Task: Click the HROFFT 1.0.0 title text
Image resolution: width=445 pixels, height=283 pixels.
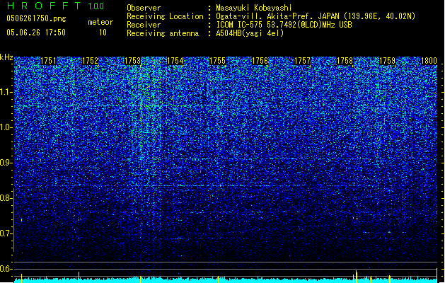Action: [55, 6]
